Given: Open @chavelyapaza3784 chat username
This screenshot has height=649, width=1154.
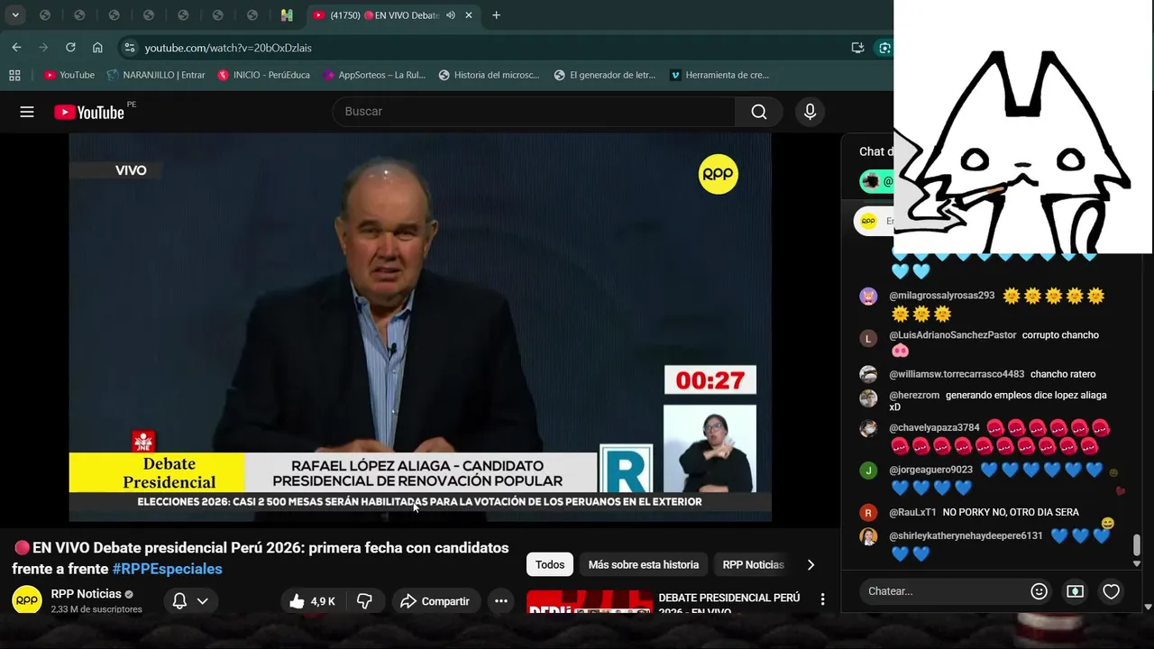Looking at the screenshot, I should (x=934, y=428).
